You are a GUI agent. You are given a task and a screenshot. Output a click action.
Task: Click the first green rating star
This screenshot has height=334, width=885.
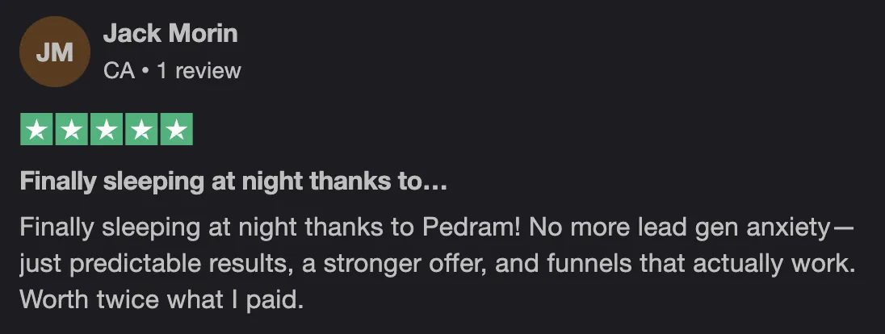pyautogui.click(x=36, y=129)
